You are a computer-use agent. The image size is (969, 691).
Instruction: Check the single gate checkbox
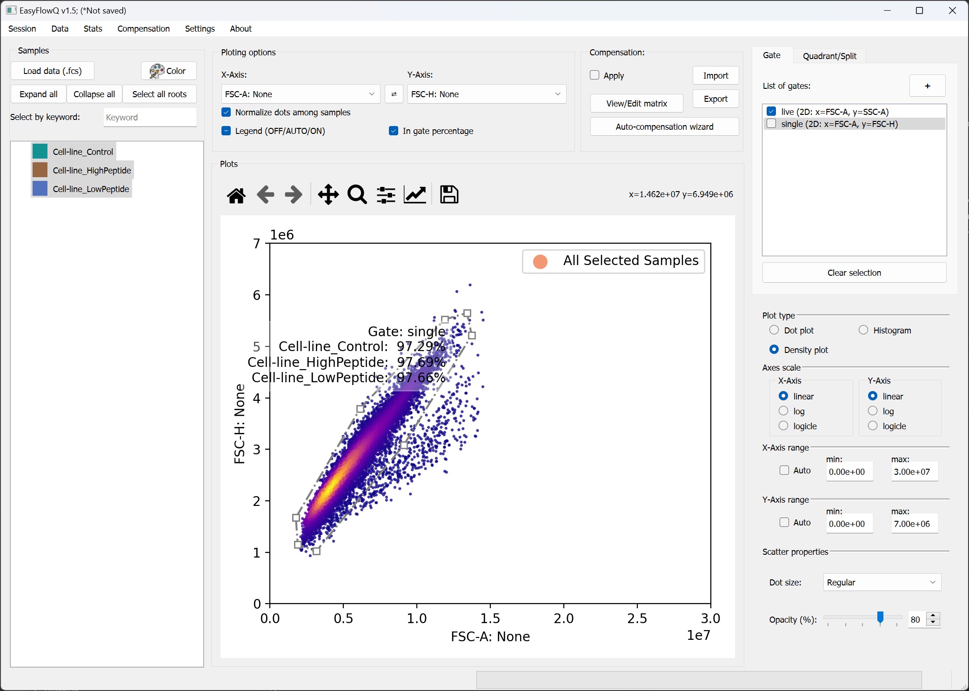click(772, 124)
